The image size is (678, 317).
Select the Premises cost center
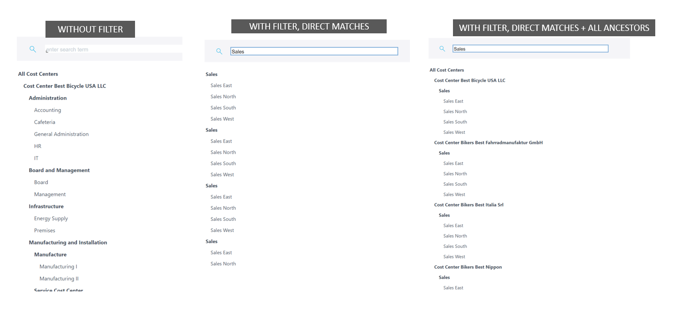(45, 231)
